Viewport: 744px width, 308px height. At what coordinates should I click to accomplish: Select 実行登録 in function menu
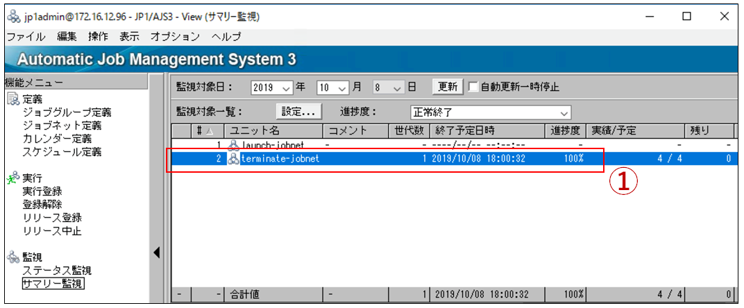click(x=42, y=191)
